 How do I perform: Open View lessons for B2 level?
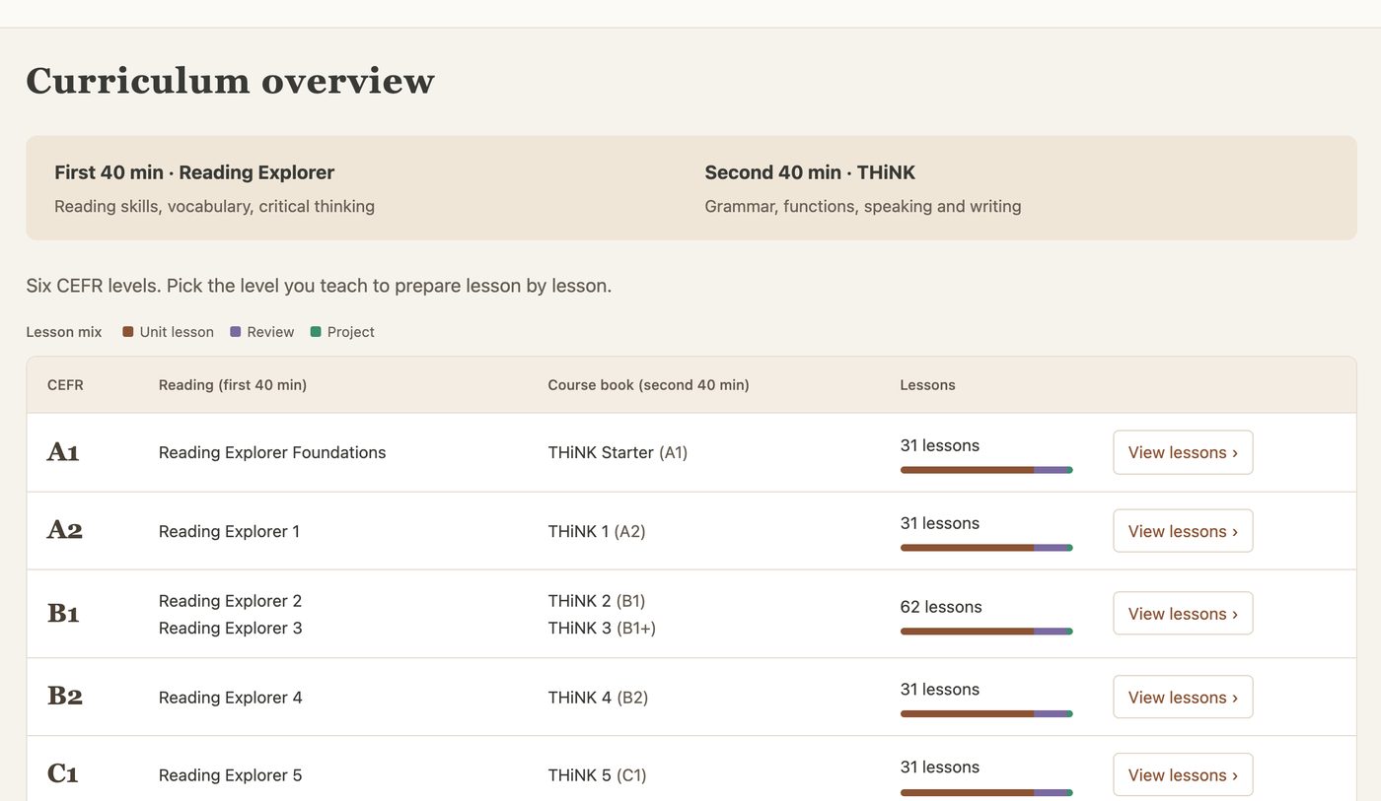(x=1183, y=698)
